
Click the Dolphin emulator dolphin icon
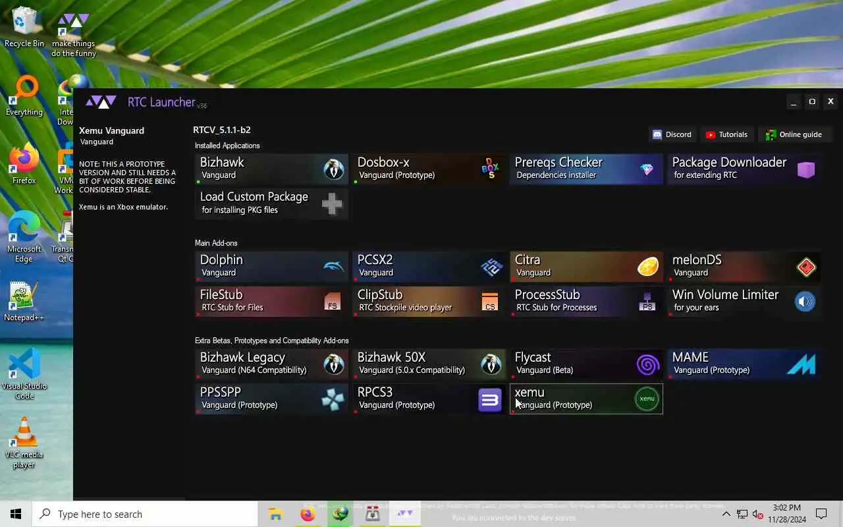[333, 267]
